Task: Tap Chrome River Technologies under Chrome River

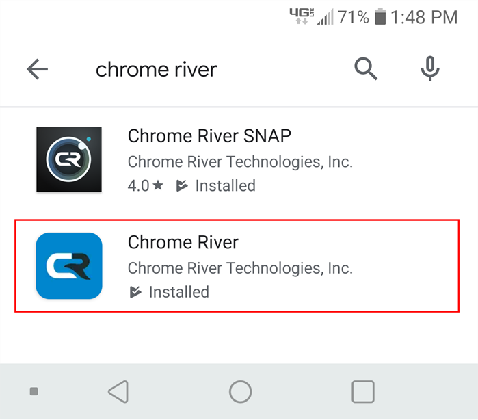Action: tap(240, 268)
